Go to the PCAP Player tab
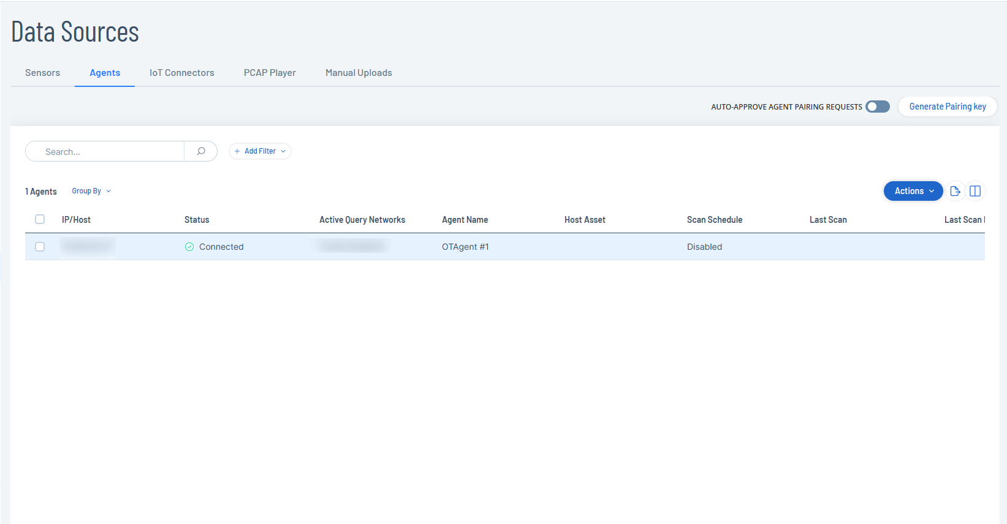Image resolution: width=1007 pixels, height=524 pixels. (270, 73)
